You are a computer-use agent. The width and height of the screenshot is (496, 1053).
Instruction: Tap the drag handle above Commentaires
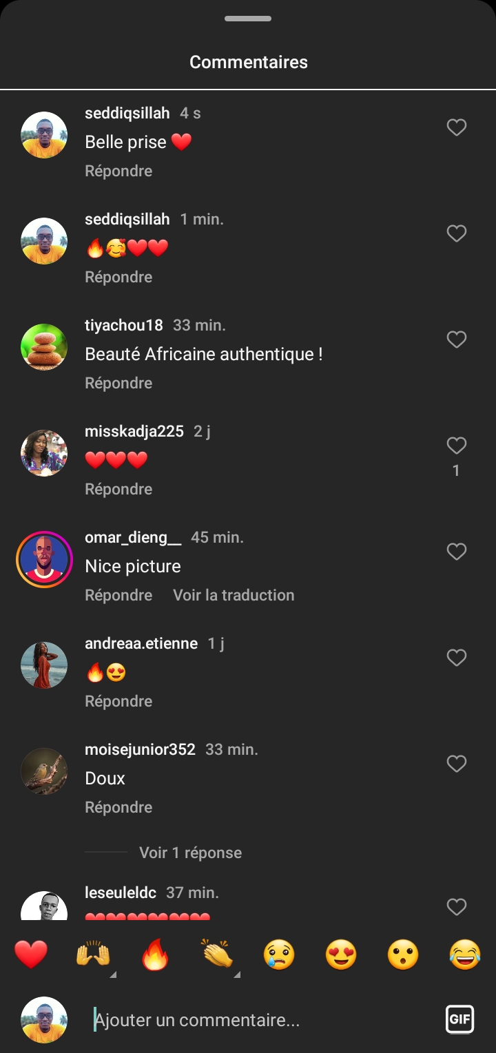point(248,19)
